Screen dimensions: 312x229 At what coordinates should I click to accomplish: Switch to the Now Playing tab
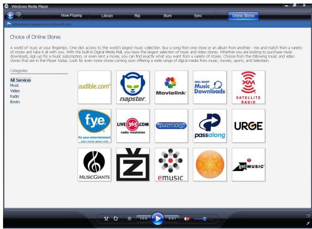(72, 15)
